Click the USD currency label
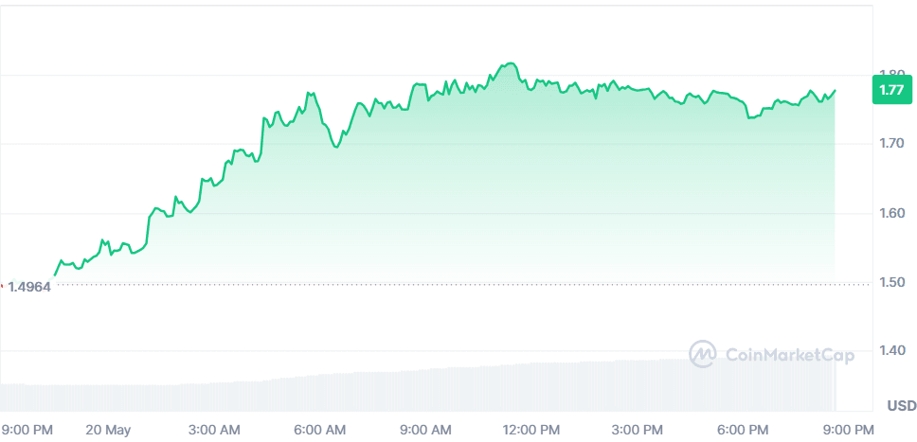The width and height of the screenshot is (917, 442). pyautogui.click(x=901, y=406)
